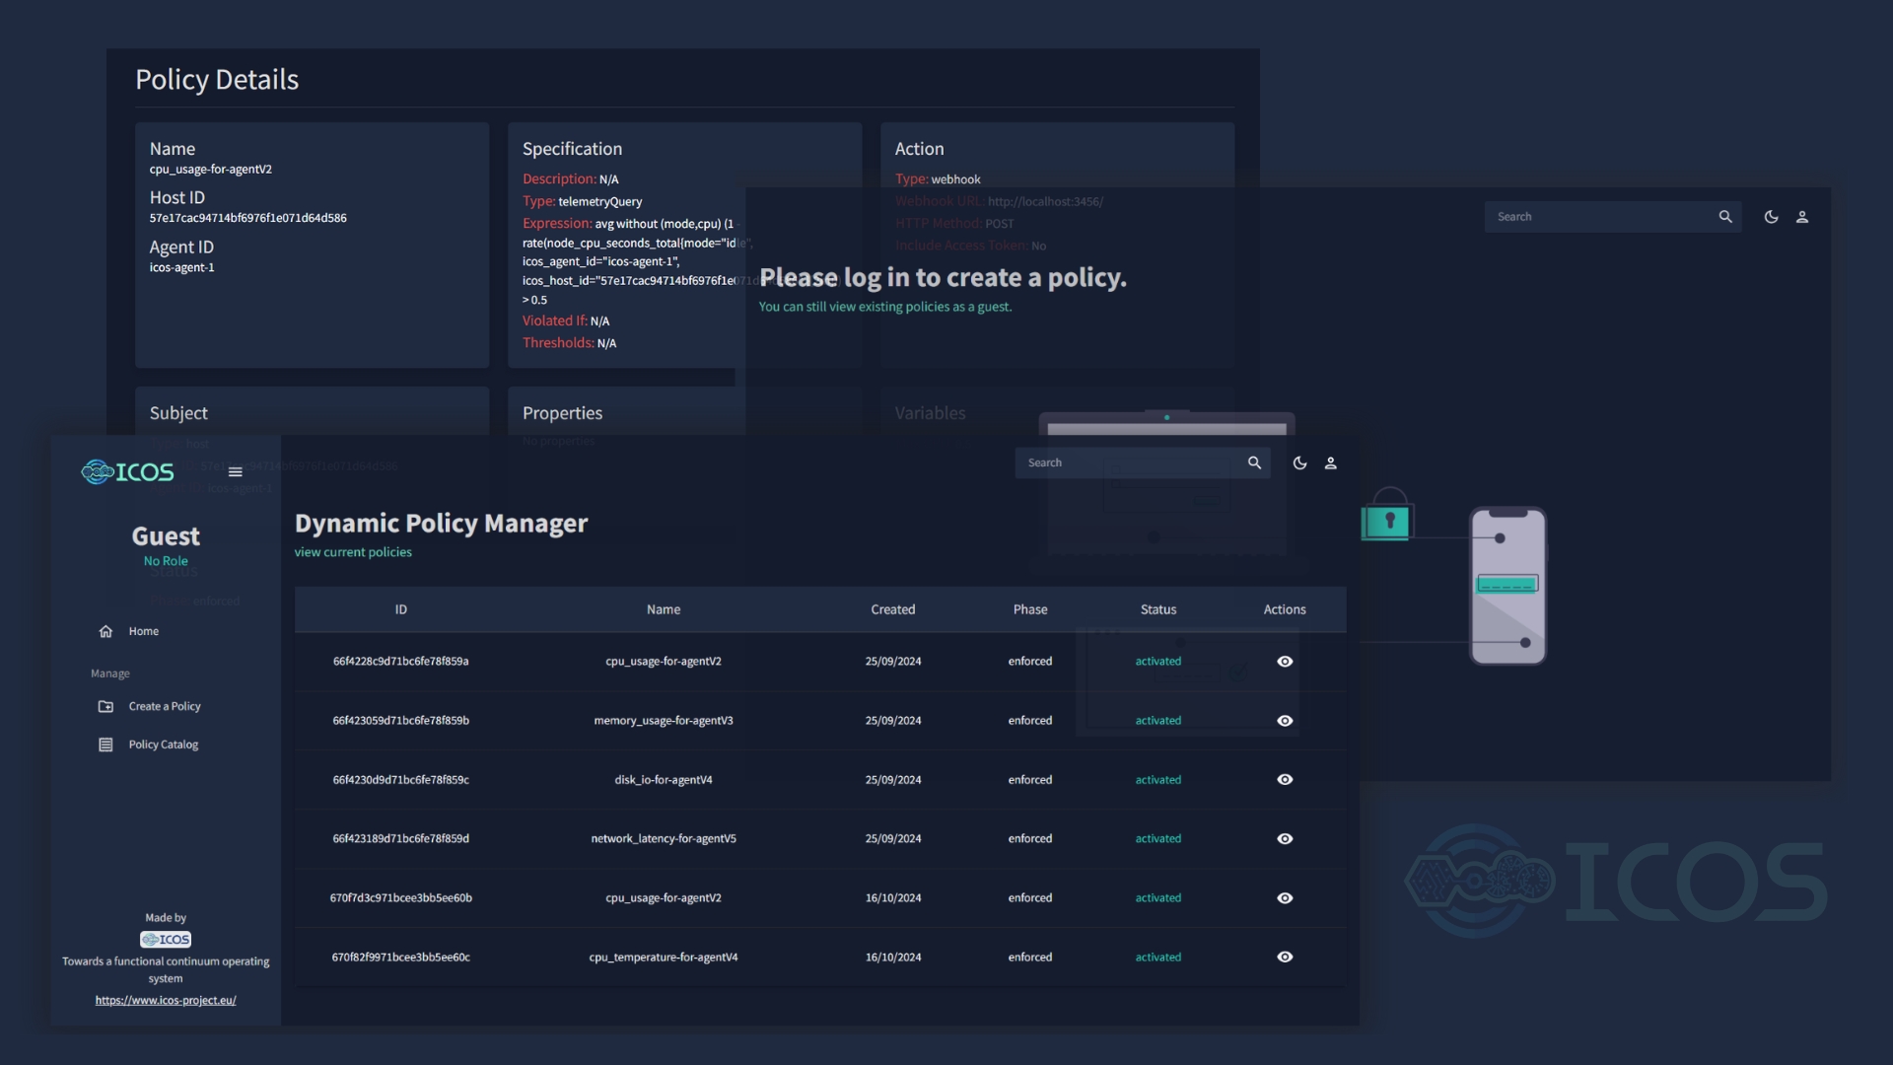Click the moon icon in the top-right header
The height and width of the screenshot is (1065, 1893).
[1772, 216]
